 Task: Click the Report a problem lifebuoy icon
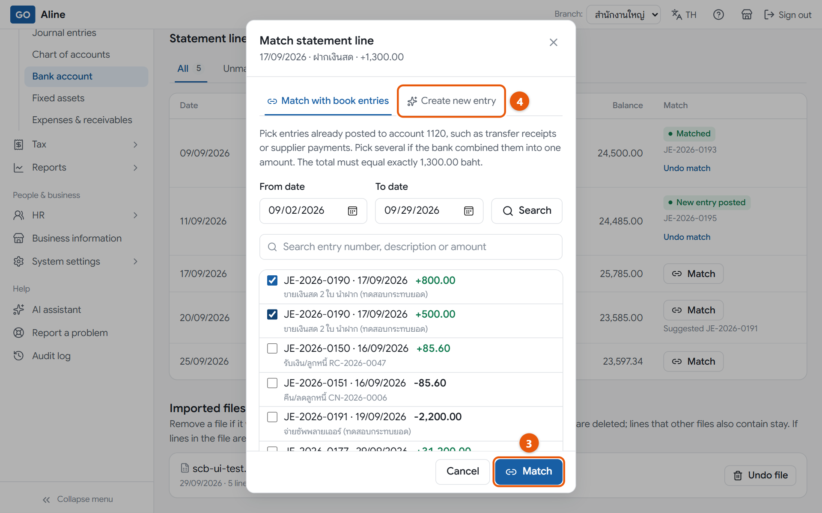pyautogui.click(x=18, y=333)
